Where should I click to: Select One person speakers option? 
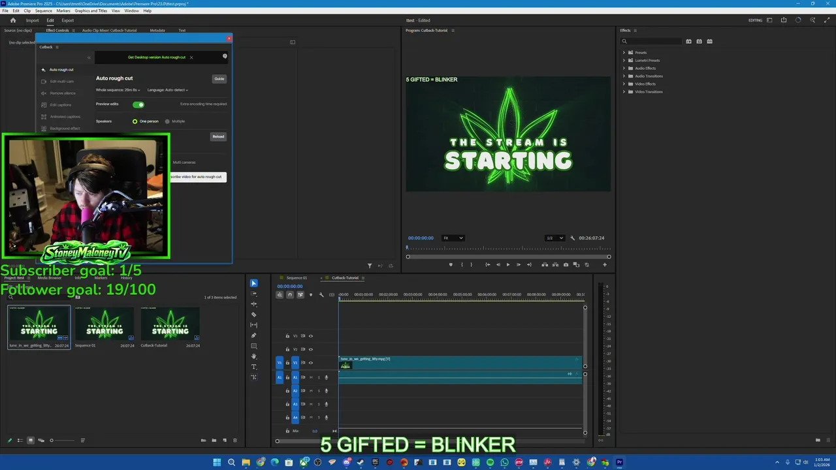146,121
